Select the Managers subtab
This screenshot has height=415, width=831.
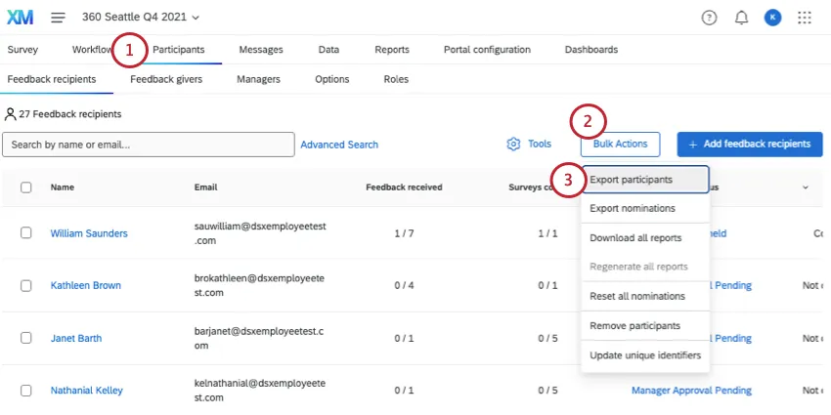pyautogui.click(x=259, y=79)
